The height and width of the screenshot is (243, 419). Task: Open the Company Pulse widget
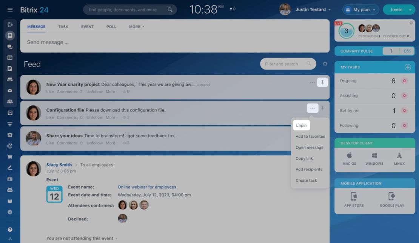tap(374, 51)
